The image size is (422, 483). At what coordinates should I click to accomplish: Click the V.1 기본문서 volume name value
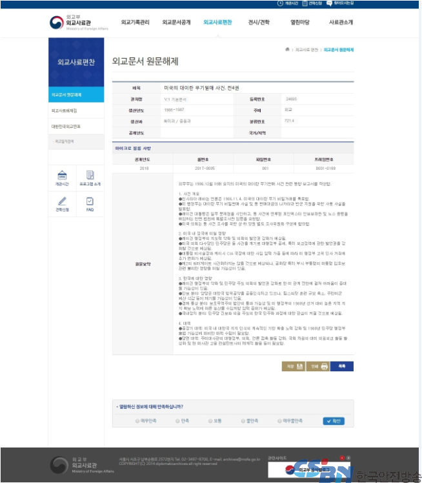click(x=176, y=99)
